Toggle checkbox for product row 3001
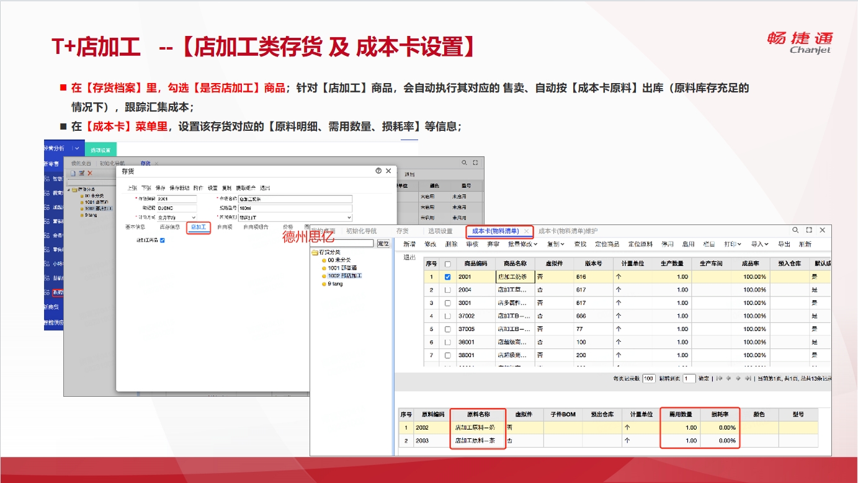 (x=448, y=303)
